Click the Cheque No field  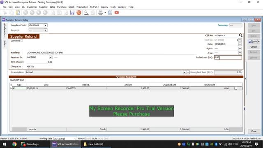(39, 67)
